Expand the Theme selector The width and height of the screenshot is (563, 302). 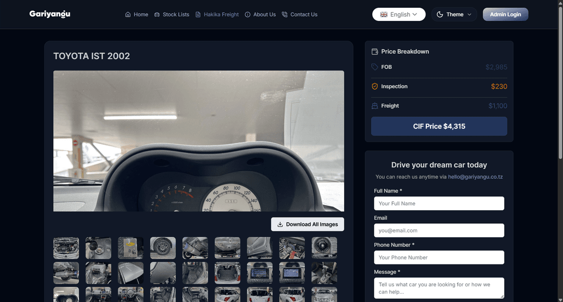pyautogui.click(x=454, y=15)
